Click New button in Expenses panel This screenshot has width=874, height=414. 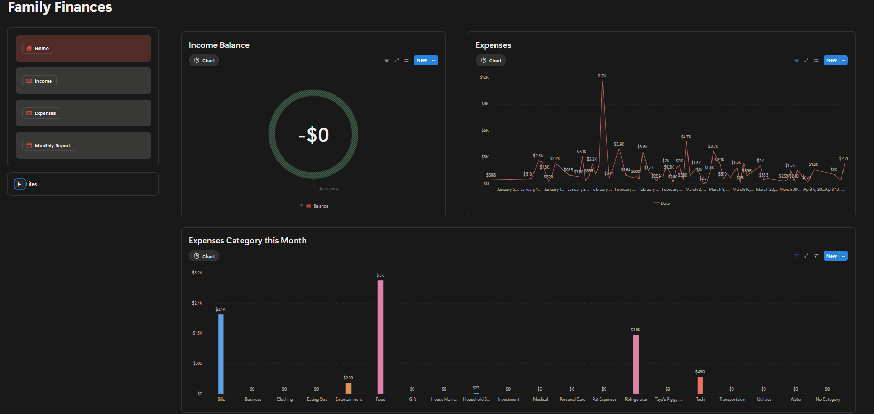(831, 60)
